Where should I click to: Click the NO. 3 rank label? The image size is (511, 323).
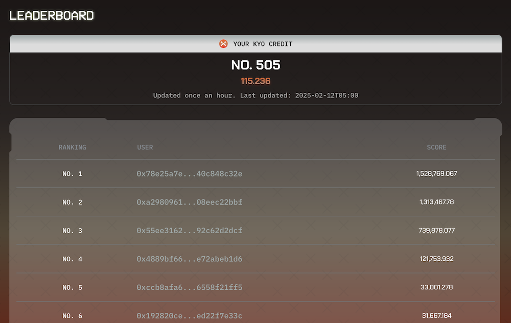point(73,231)
